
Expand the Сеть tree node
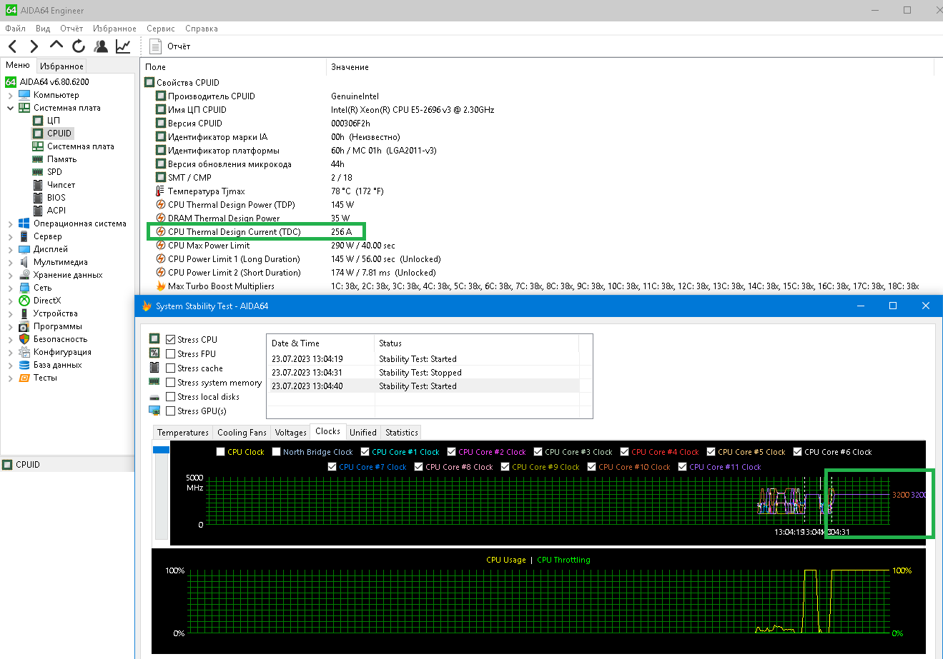[x=10, y=288]
